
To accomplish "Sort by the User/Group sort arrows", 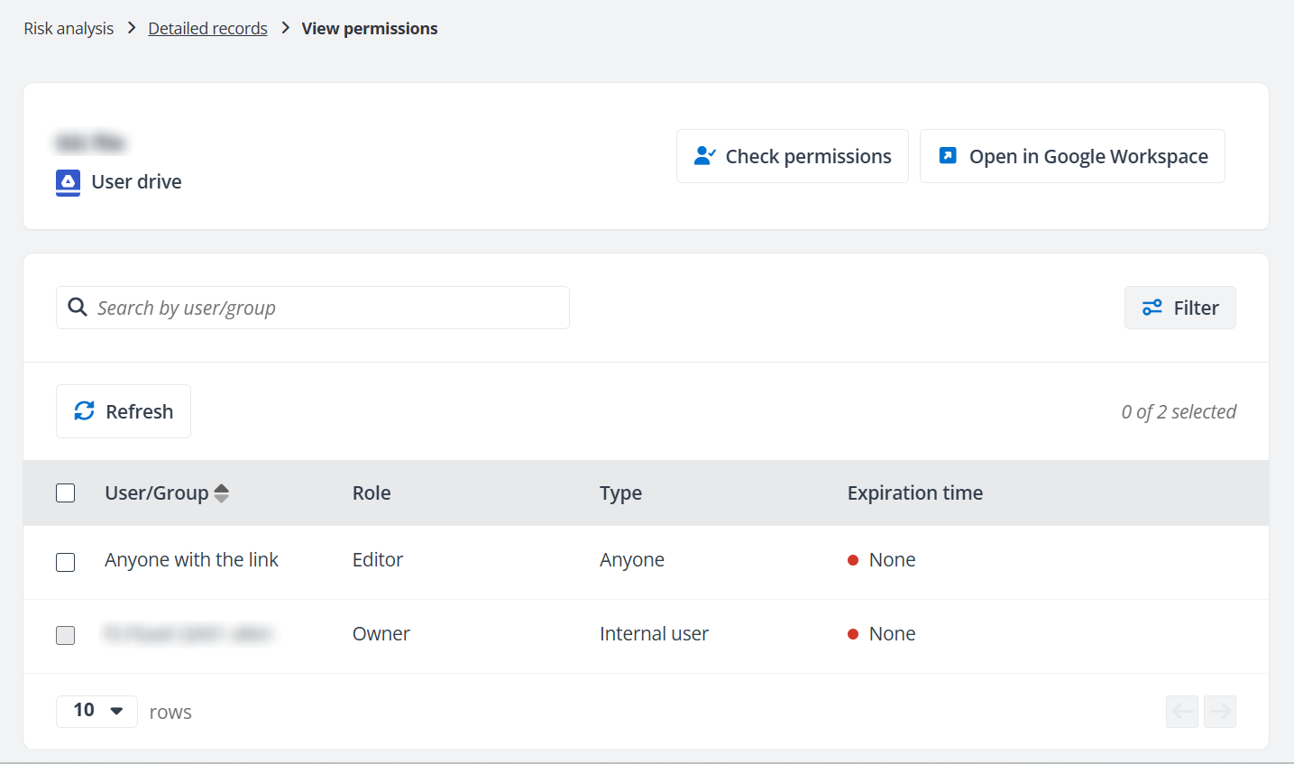I will [221, 493].
